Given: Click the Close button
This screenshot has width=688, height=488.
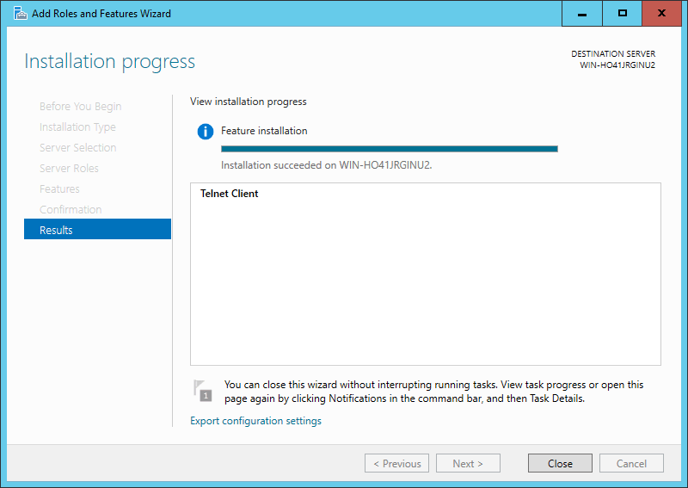Looking at the screenshot, I should coord(560,463).
